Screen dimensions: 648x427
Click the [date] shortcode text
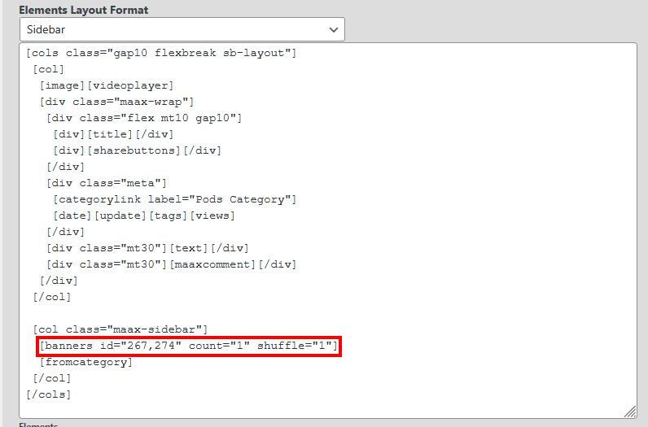point(72,216)
